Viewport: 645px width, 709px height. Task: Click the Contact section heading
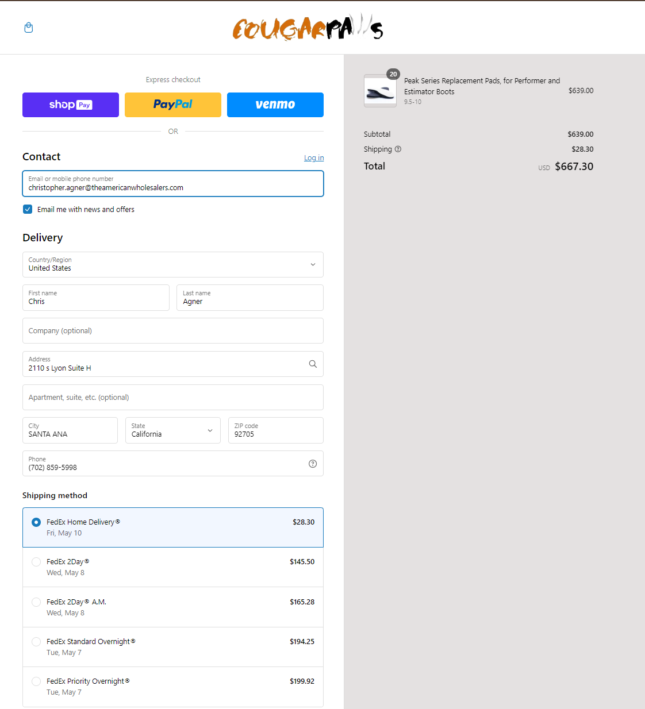click(x=41, y=157)
